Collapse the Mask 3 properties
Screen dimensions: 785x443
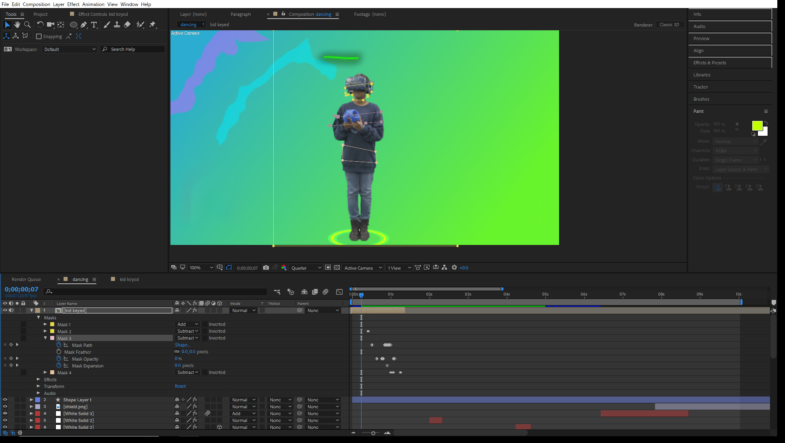click(46, 338)
